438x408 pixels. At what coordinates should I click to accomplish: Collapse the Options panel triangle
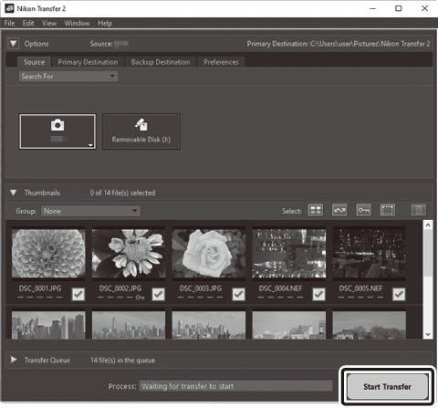(x=14, y=44)
